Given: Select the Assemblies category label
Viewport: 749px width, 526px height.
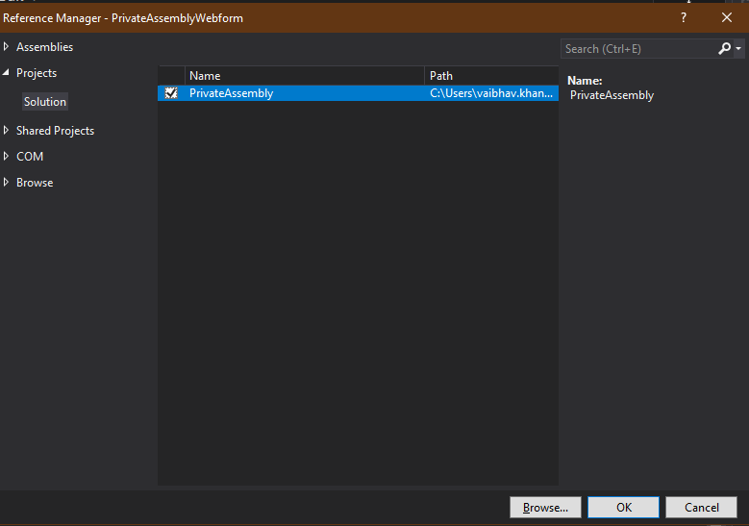Looking at the screenshot, I should (x=44, y=47).
